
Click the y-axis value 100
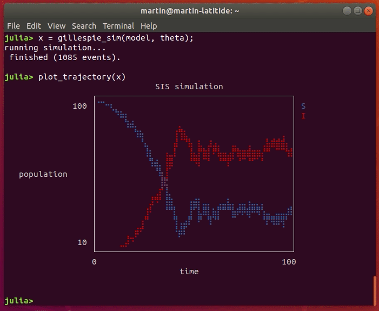[x=79, y=106]
